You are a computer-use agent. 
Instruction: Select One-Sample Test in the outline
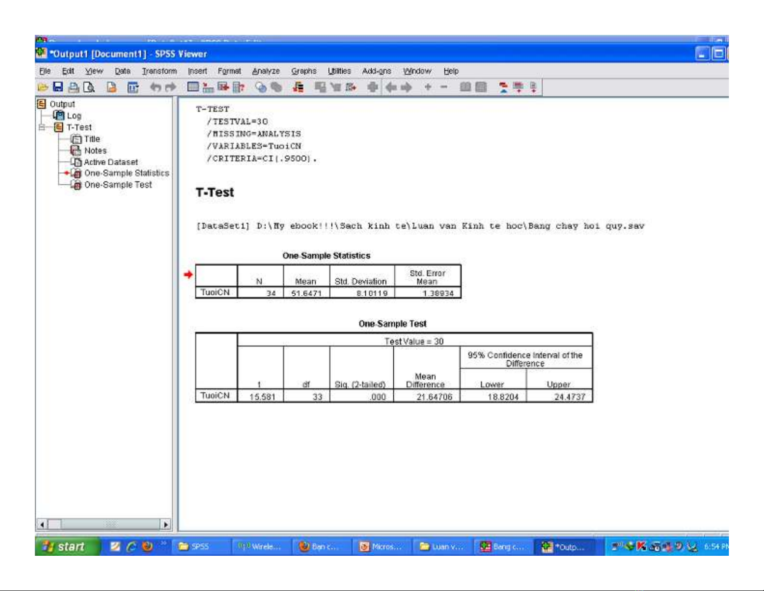tap(118, 185)
